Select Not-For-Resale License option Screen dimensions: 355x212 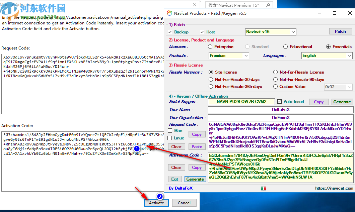(275, 72)
